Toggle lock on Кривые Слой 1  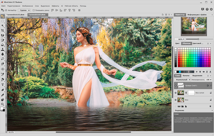click(211, 86)
